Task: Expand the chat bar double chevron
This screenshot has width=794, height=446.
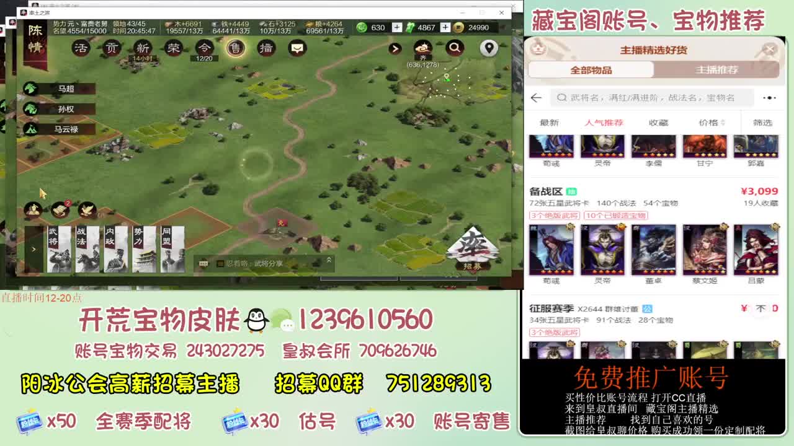Action: 329,261
